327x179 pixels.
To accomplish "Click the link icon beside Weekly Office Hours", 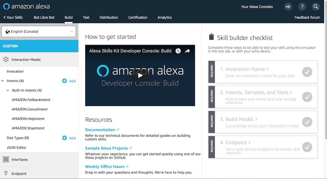I will [x=127, y=167].
